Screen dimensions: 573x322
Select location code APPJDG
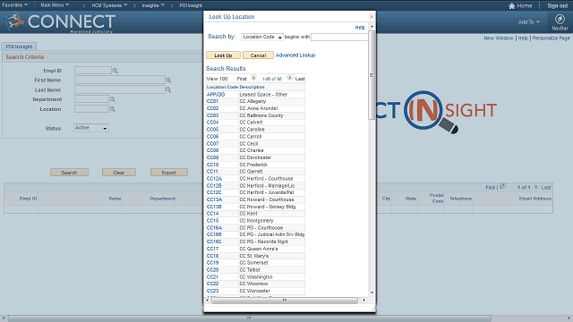pyautogui.click(x=216, y=94)
